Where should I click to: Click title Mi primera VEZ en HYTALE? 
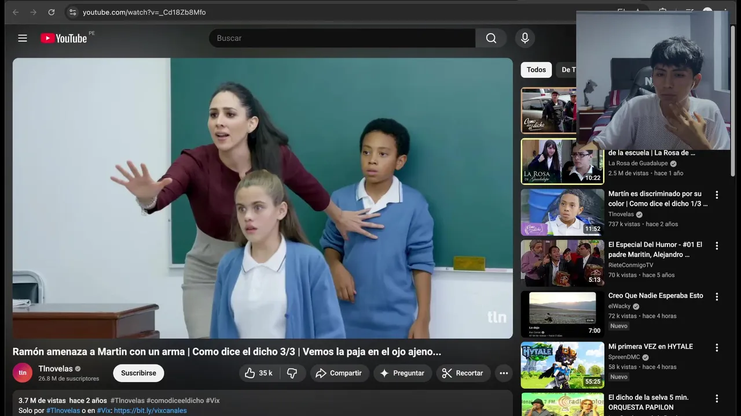[x=651, y=347]
